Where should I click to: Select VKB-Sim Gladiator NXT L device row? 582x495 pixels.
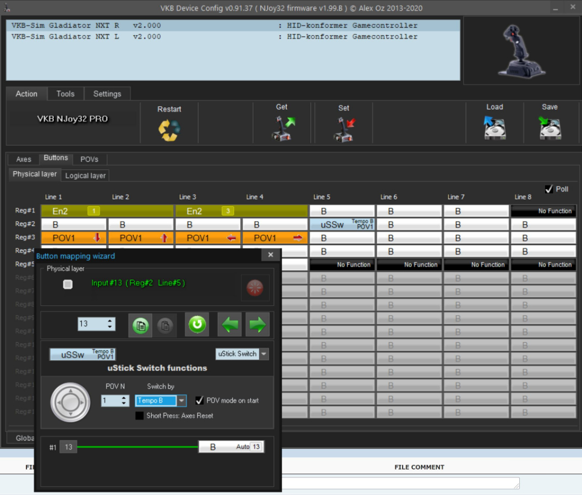click(x=233, y=37)
